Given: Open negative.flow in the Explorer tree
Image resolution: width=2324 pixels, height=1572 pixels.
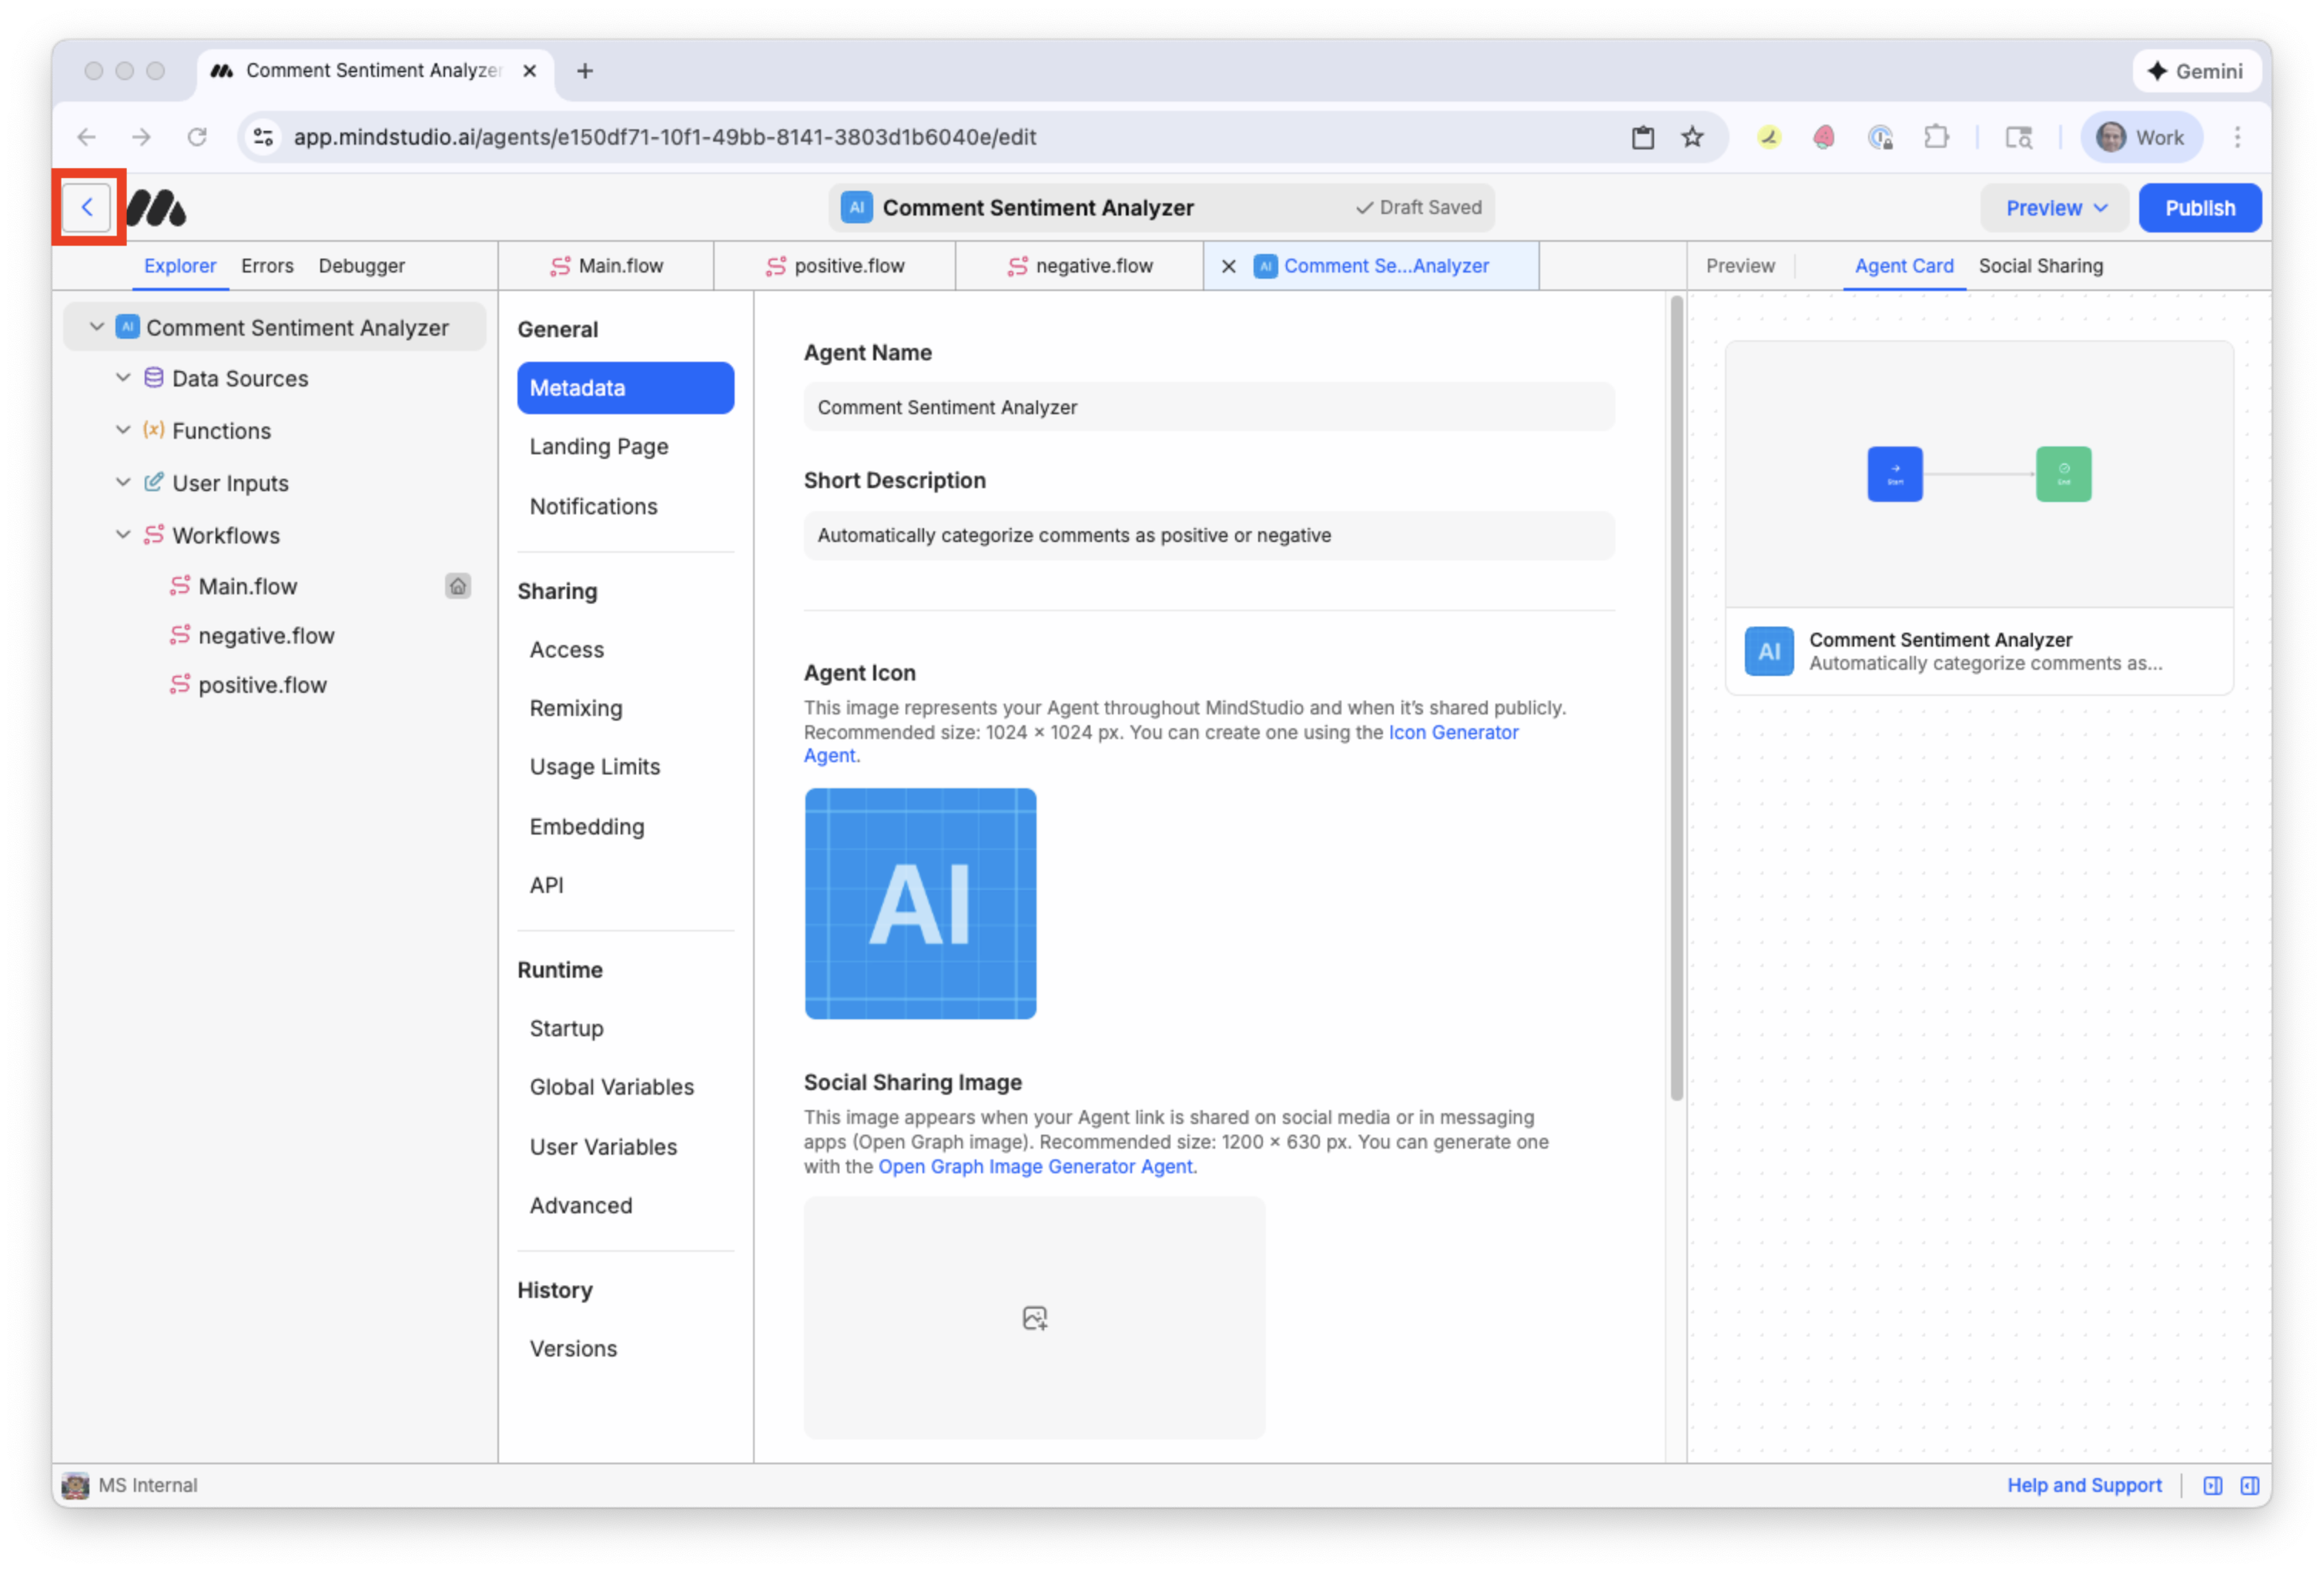Looking at the screenshot, I should click(266, 636).
